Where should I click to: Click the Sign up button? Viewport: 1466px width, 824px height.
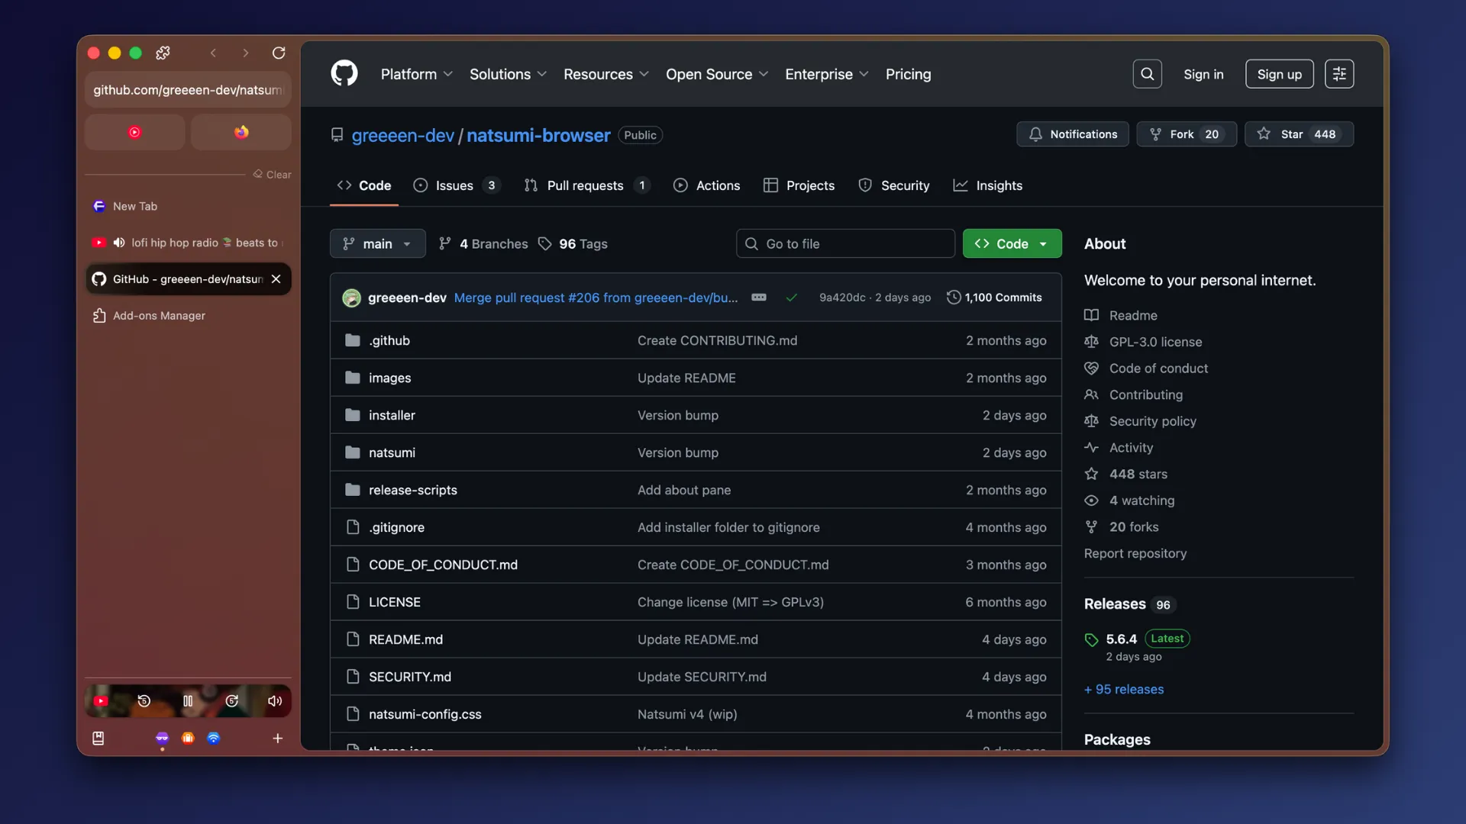[1279, 74]
